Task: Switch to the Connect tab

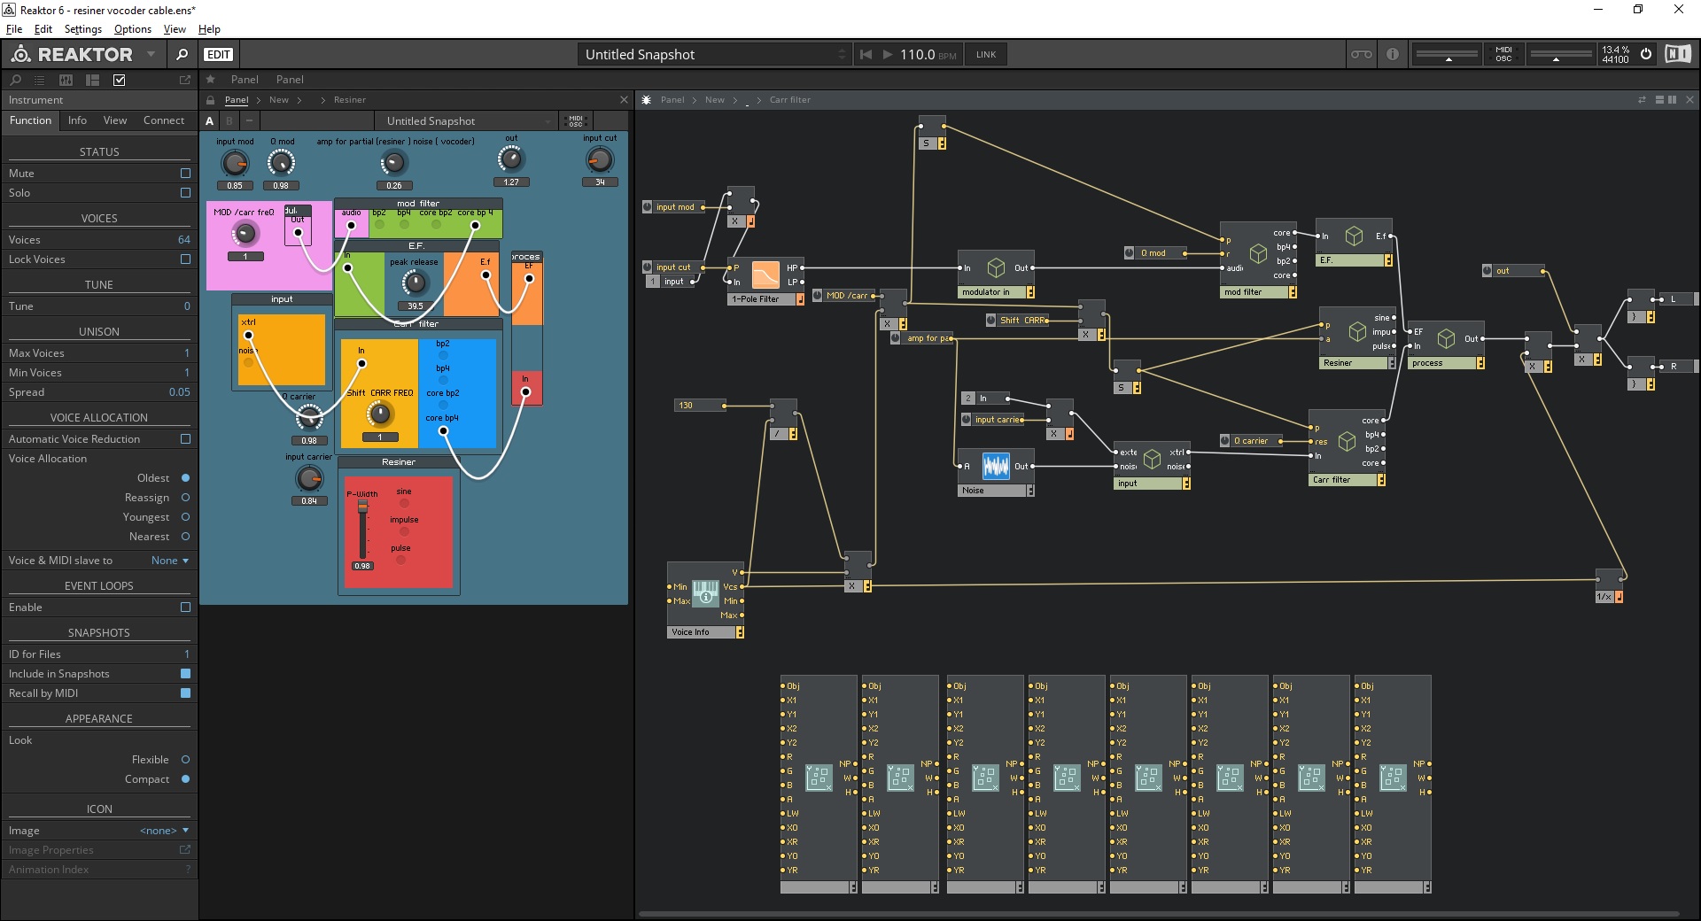Action: click(x=164, y=120)
